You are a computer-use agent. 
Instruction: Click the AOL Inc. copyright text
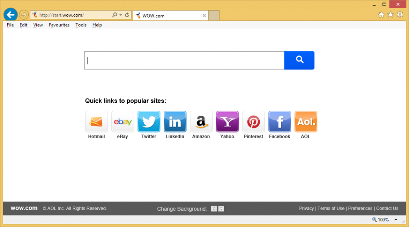click(75, 209)
